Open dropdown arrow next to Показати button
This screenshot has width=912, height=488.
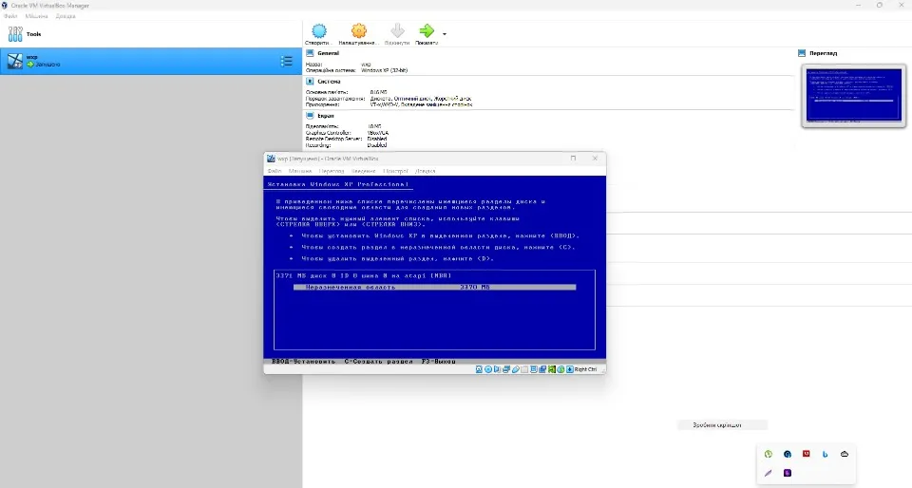pos(445,33)
